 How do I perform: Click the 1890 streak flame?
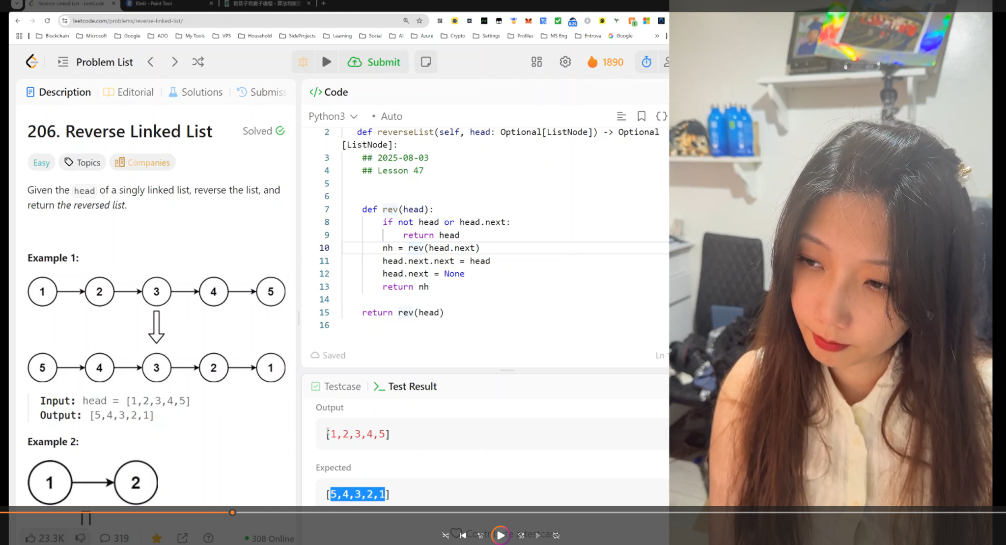[605, 62]
